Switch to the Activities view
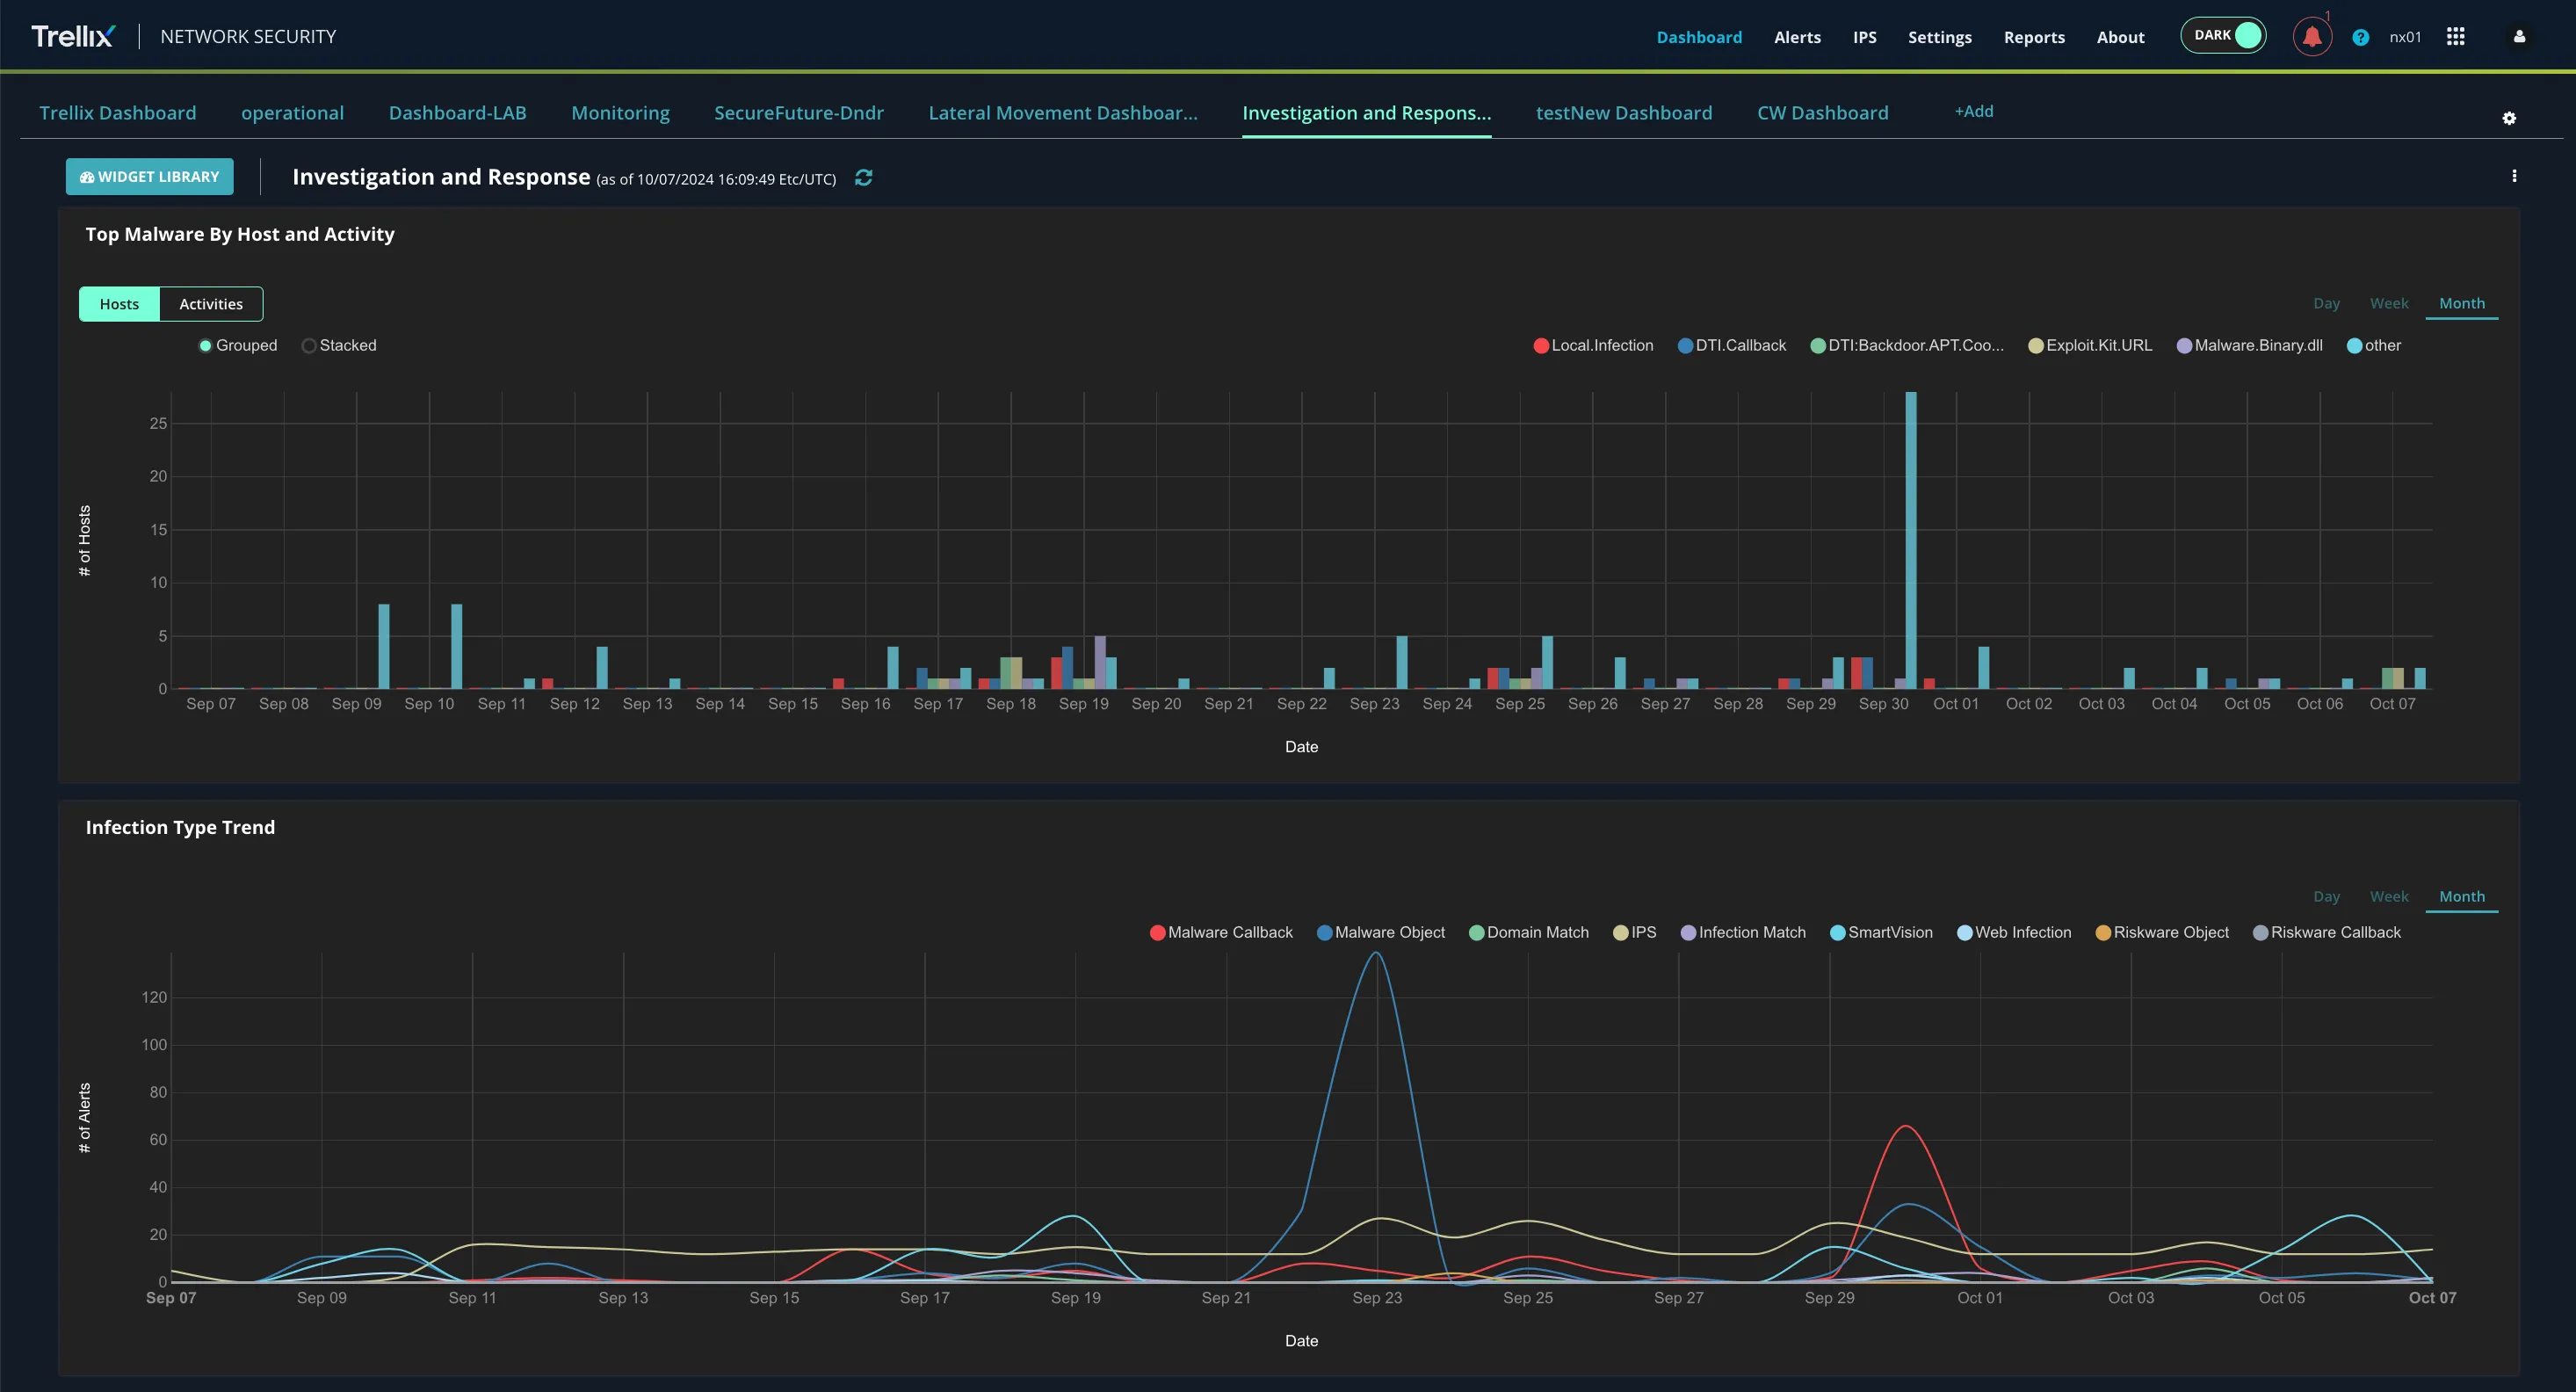Screen dimensions: 2576x1392 coord(210,304)
